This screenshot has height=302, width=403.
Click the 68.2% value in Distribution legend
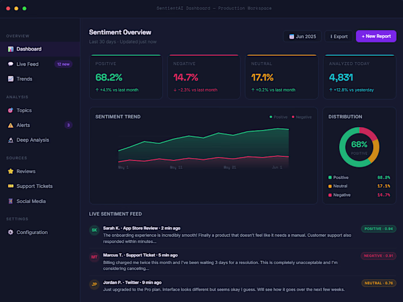tap(383, 177)
